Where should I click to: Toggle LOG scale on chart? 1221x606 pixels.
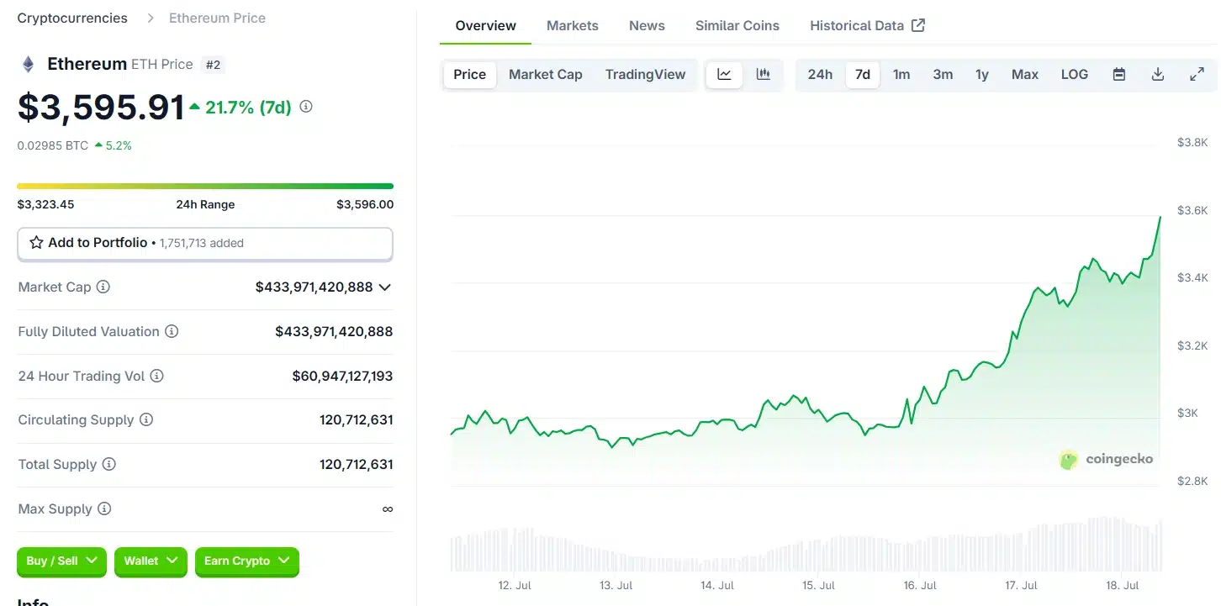pos(1074,74)
